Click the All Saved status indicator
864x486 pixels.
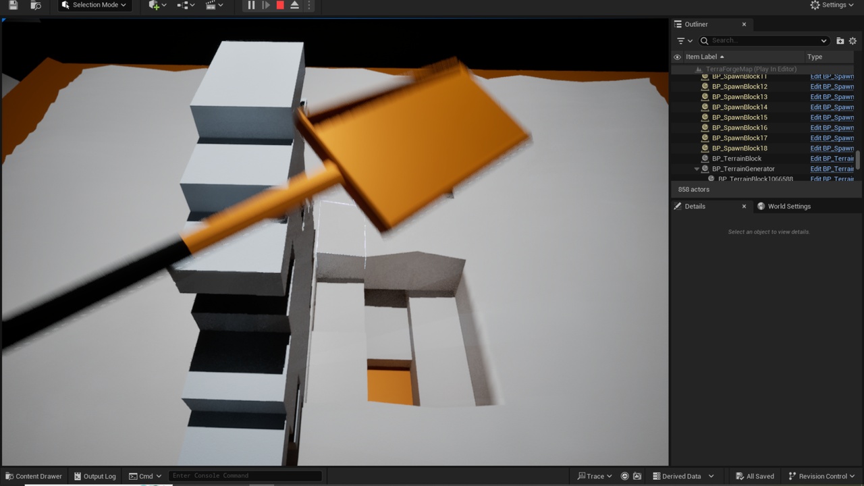coord(755,477)
